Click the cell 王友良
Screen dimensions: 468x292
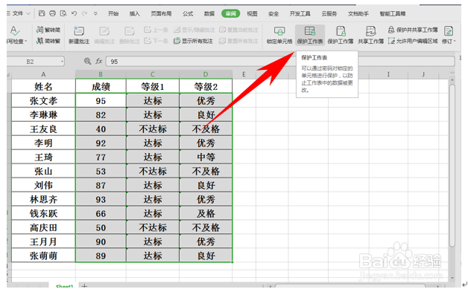click(43, 129)
